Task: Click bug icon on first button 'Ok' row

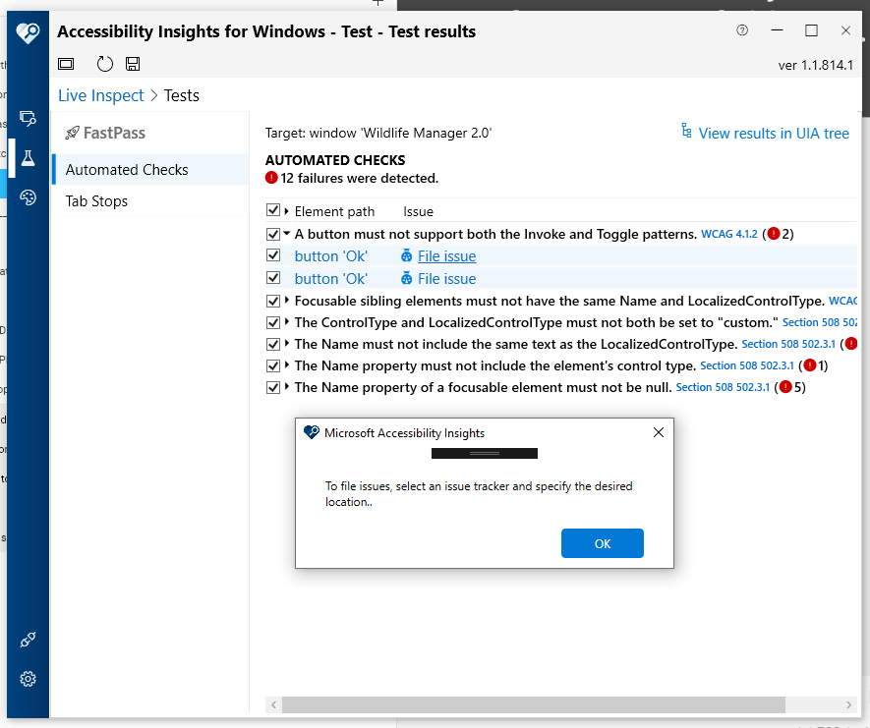Action: point(407,255)
